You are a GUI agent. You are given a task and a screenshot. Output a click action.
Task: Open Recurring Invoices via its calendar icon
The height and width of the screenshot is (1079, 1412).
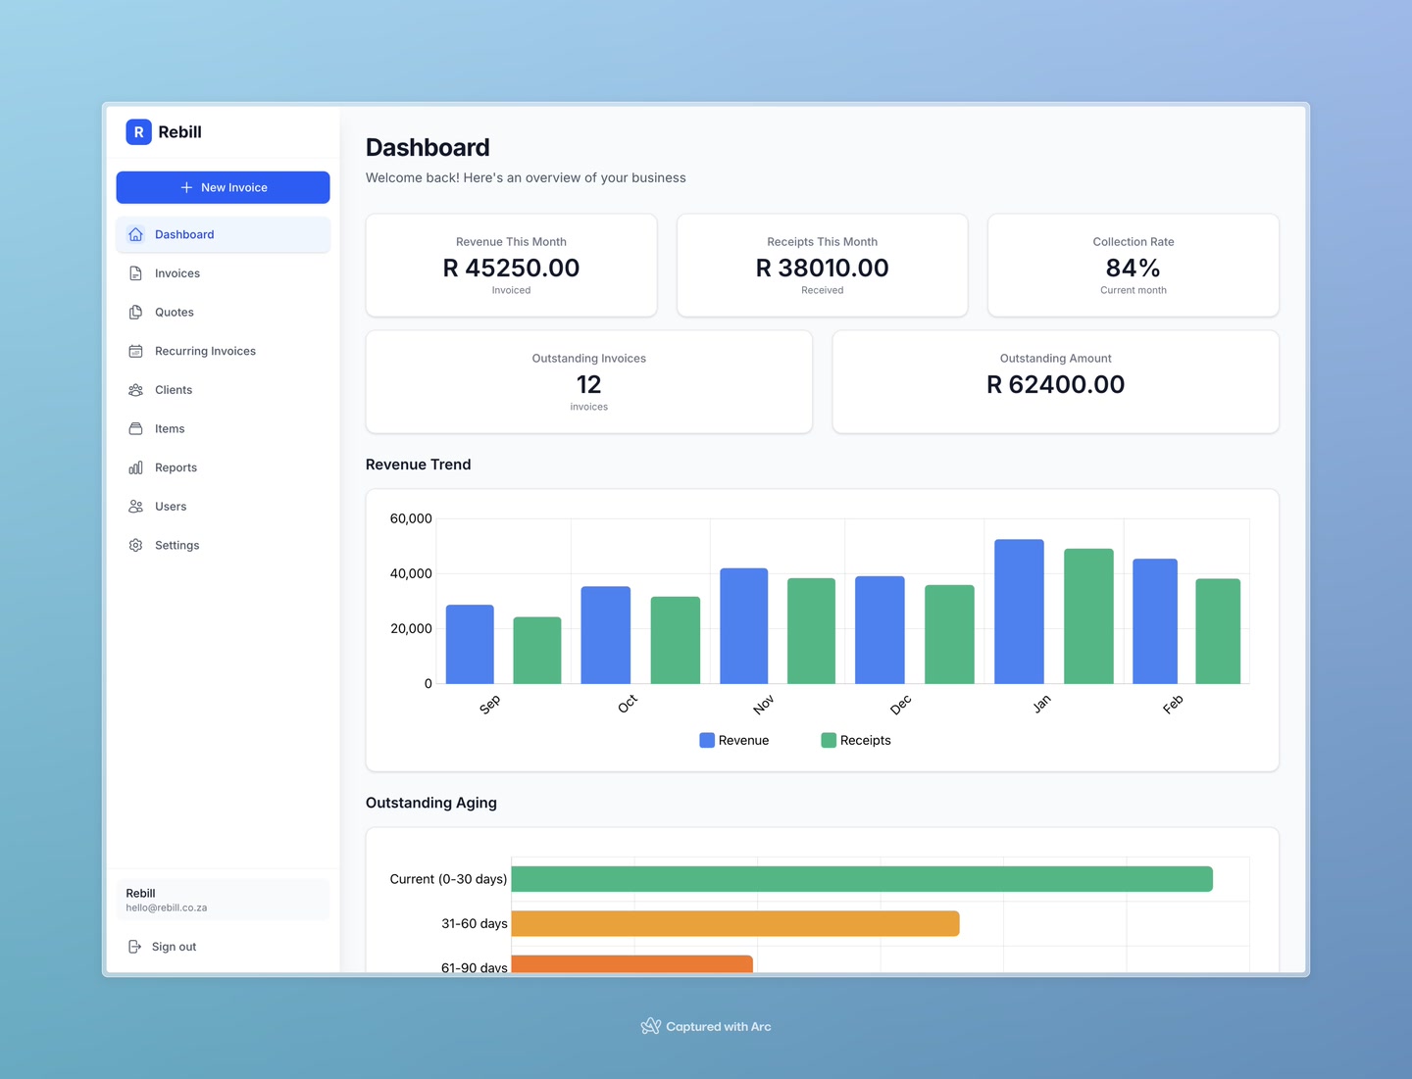tap(135, 351)
